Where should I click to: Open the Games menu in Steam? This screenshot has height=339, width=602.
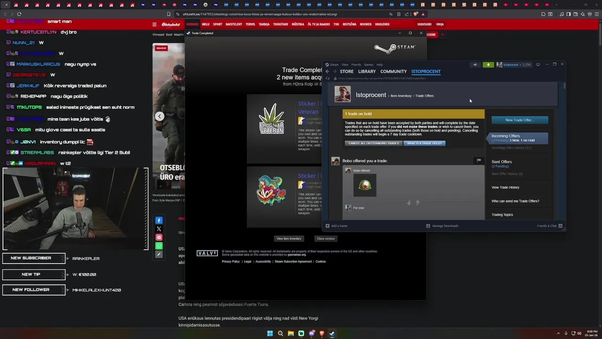coord(369,65)
